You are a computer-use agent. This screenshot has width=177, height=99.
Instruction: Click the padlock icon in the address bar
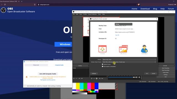point(38,5)
